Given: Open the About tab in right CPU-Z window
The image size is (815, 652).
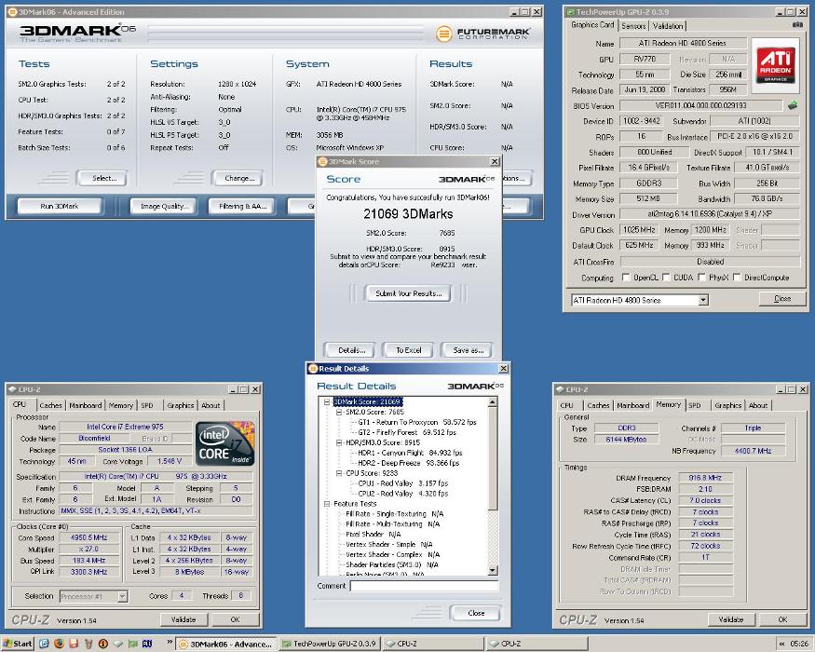Looking at the screenshot, I should pyautogui.click(x=758, y=405).
